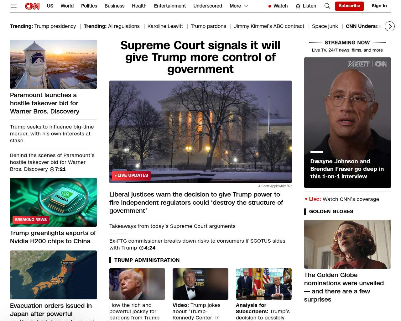Open Karoline Leavitt trending topic
Screen dimensions: 401x321
click(165, 26)
